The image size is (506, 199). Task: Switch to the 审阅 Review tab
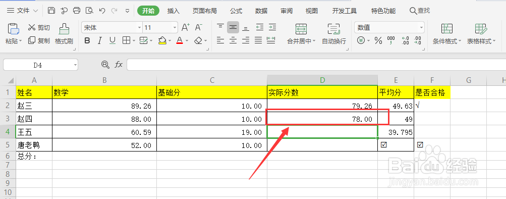click(287, 11)
